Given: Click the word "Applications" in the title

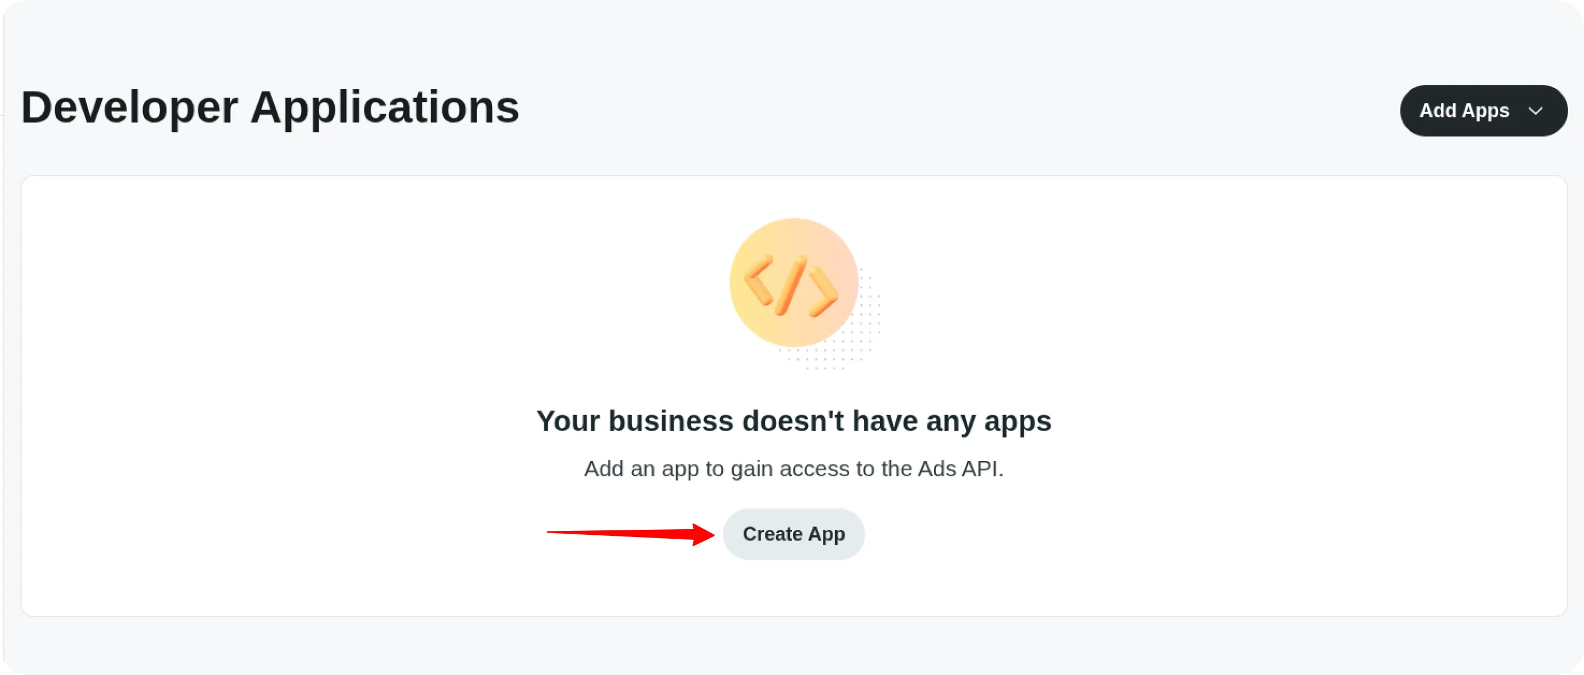Looking at the screenshot, I should click(384, 108).
